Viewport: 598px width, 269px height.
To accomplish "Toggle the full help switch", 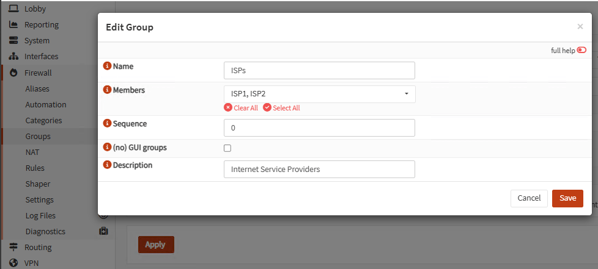I will pyautogui.click(x=581, y=51).
